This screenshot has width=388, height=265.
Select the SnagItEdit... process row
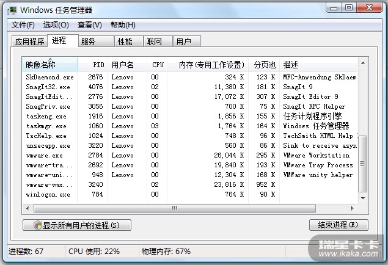pyautogui.click(x=190, y=96)
